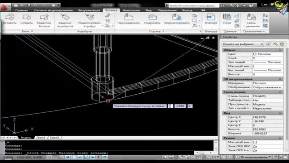Toggle Snap mode in the status bar

coord(49,157)
